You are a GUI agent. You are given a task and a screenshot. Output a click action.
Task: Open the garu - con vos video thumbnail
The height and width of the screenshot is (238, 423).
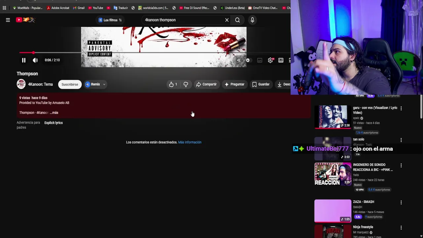point(333,117)
